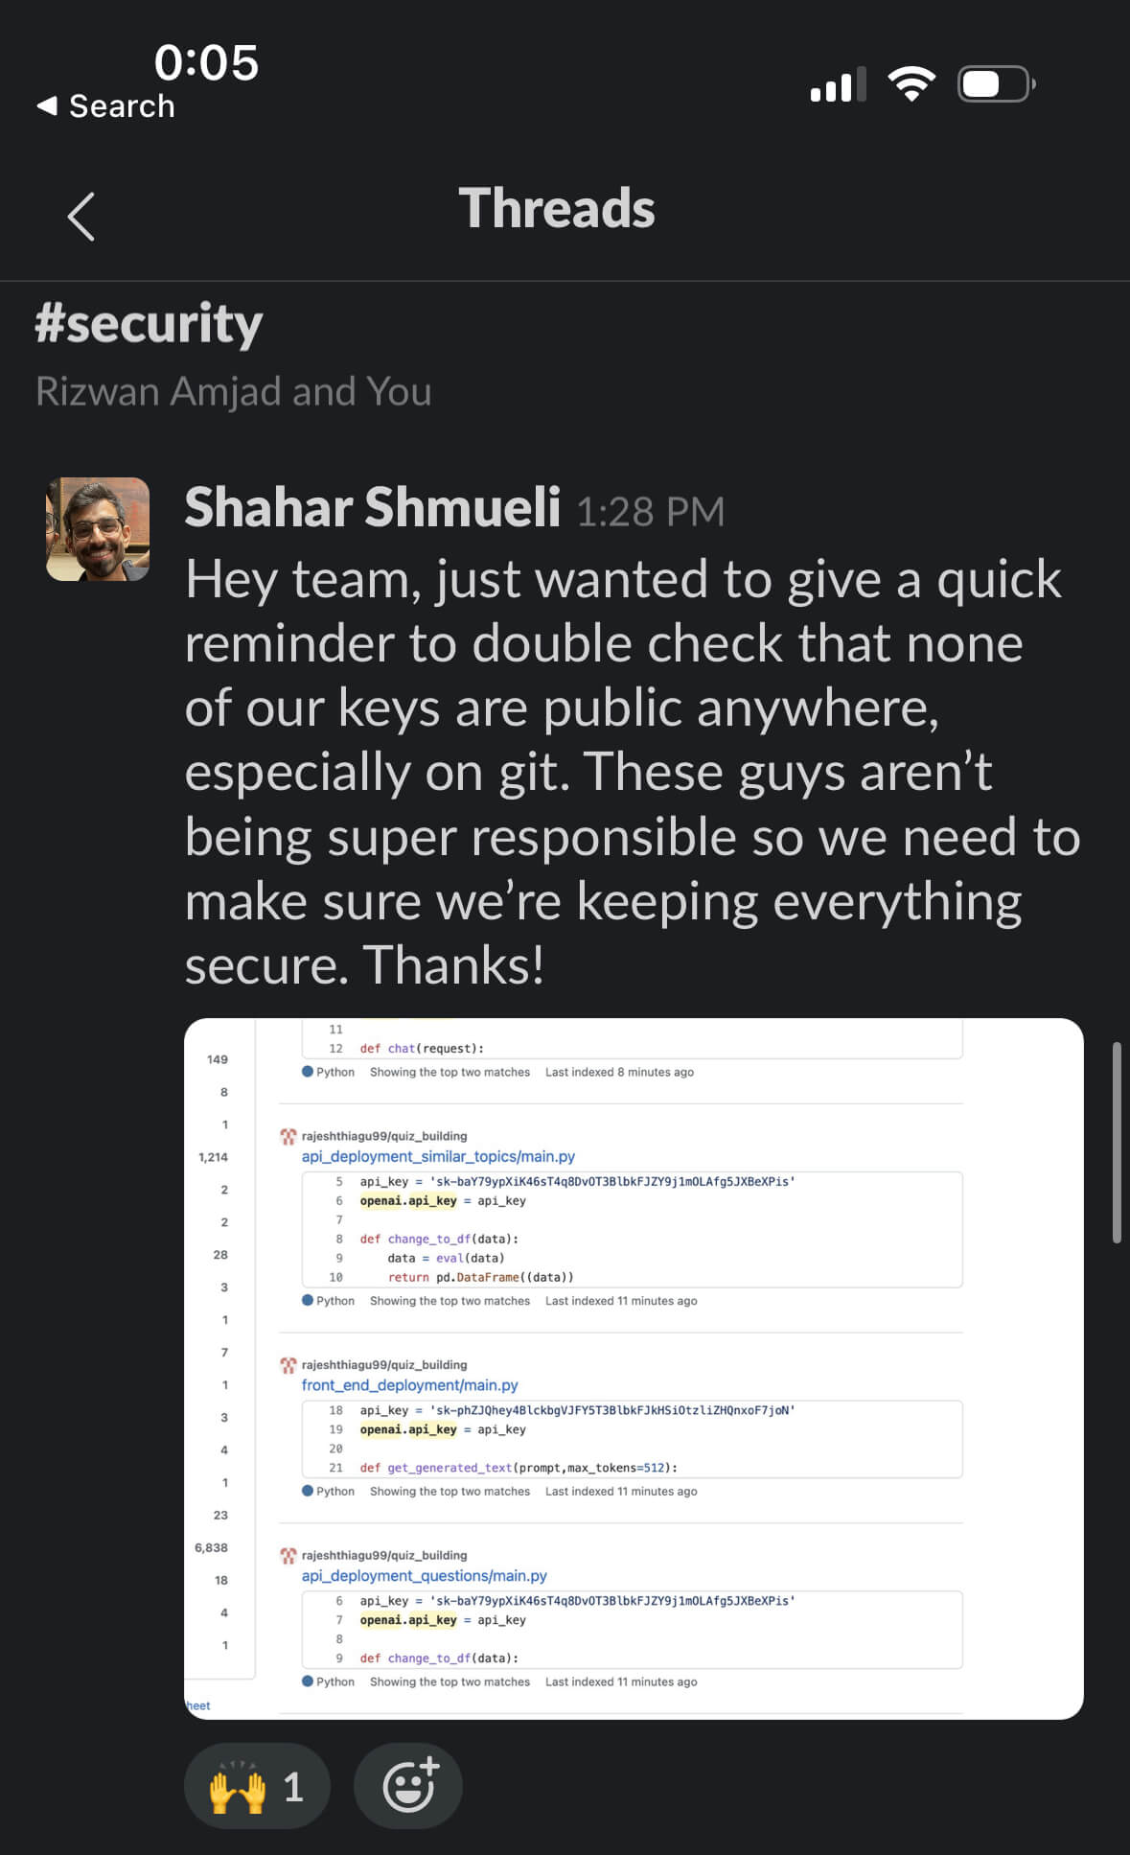Tap the api_deployment_similar_topics/main.py file link
The width and height of the screenshot is (1130, 1855).
point(438,1156)
